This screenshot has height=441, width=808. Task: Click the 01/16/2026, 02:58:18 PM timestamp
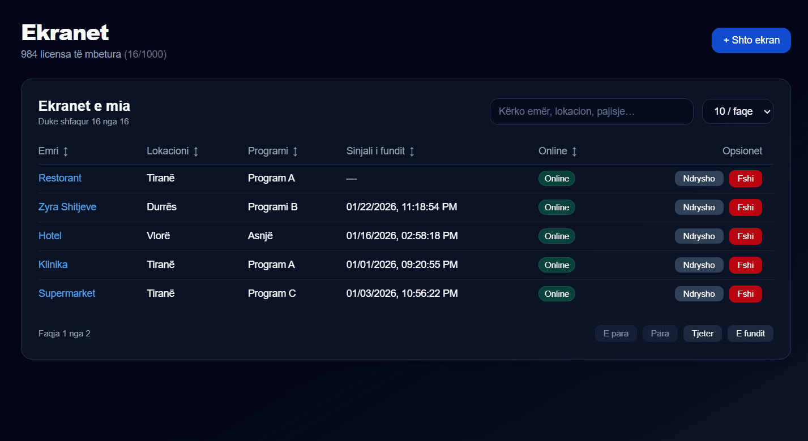(402, 236)
